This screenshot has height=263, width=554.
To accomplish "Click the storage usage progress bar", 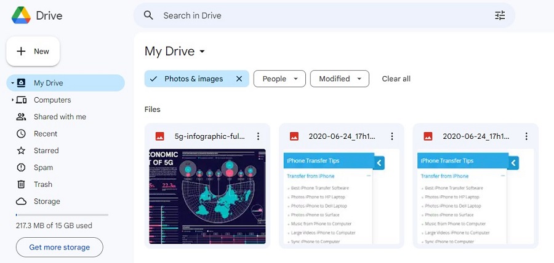I will coord(62,214).
